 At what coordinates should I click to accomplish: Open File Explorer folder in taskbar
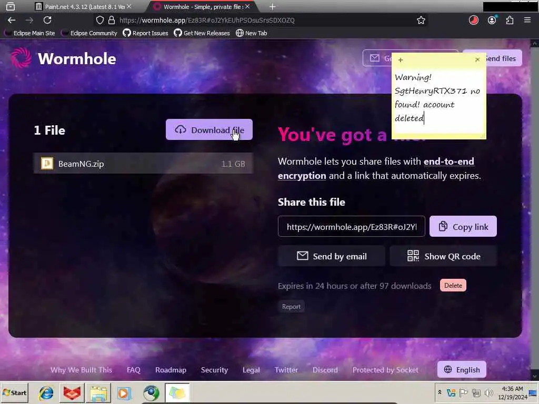click(x=98, y=392)
